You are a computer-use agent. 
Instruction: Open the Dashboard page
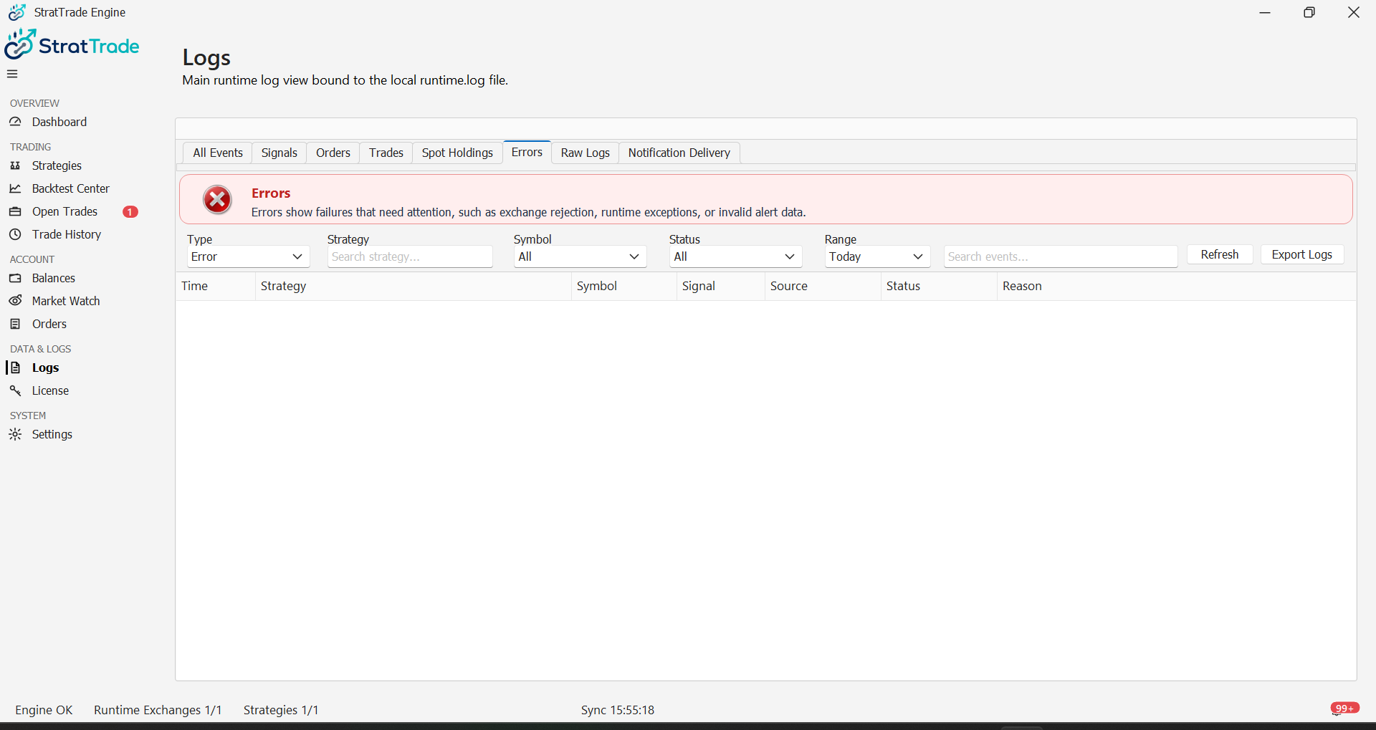(59, 122)
